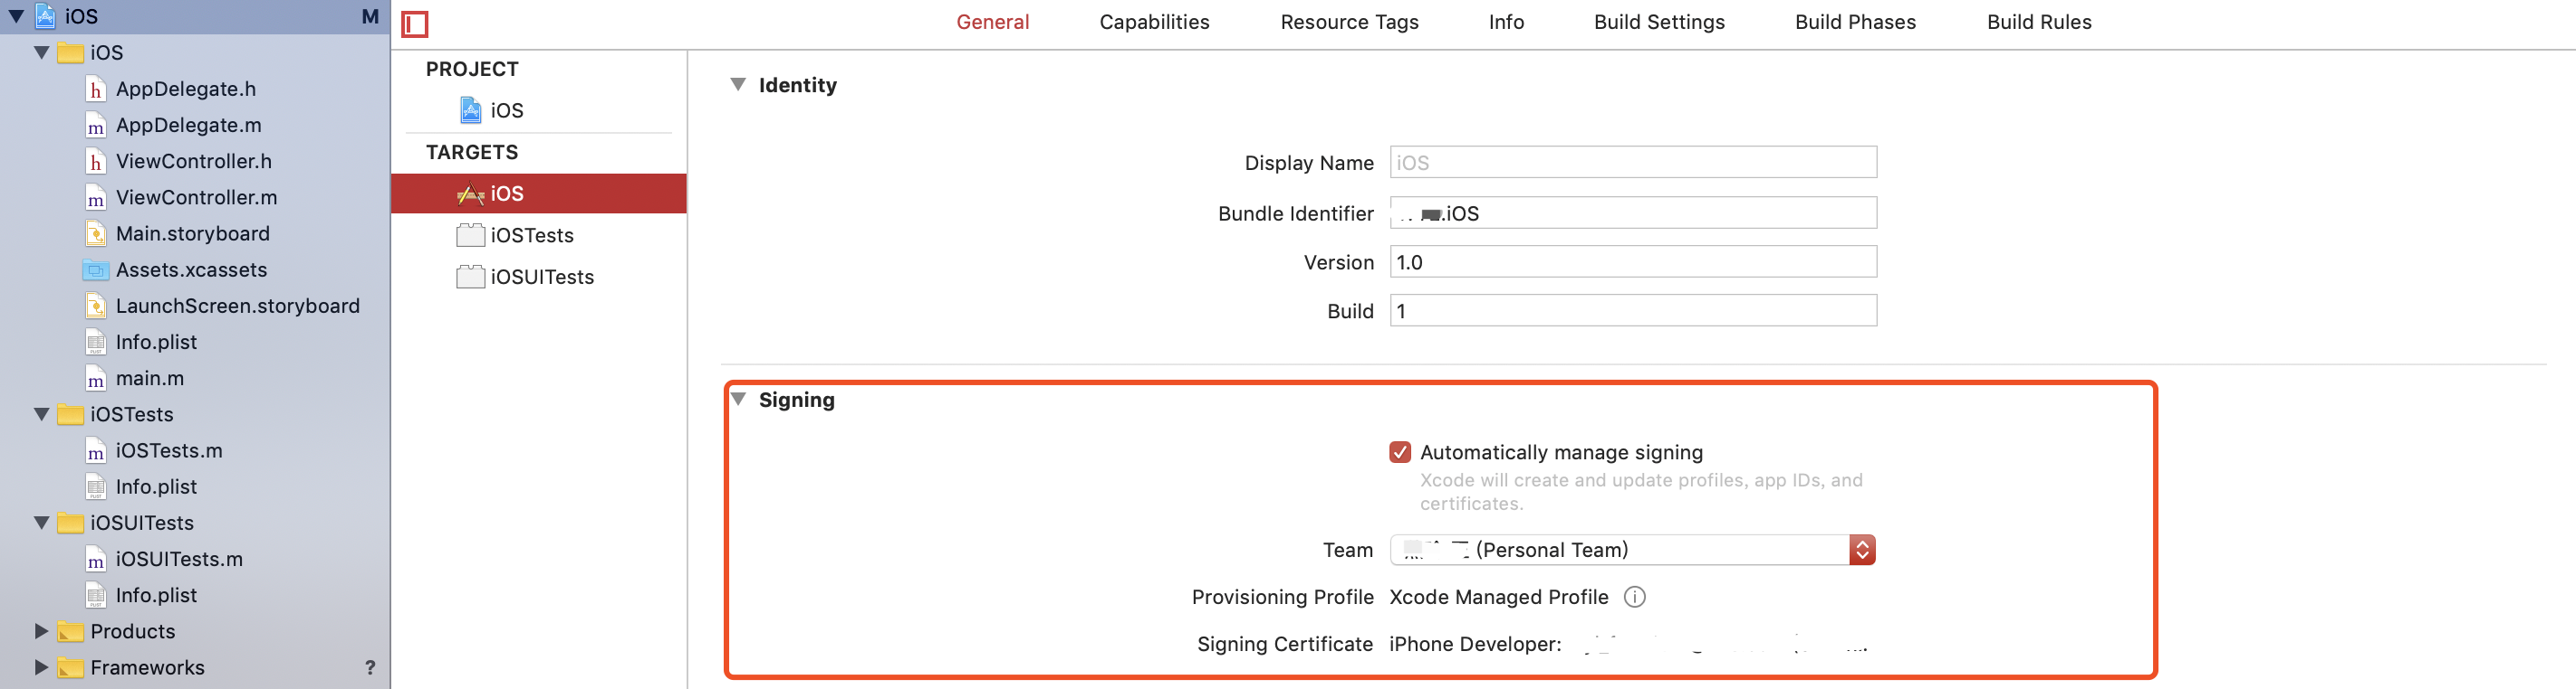Image resolution: width=2576 pixels, height=689 pixels.
Task: Switch to the Info tab
Action: pos(1506,22)
